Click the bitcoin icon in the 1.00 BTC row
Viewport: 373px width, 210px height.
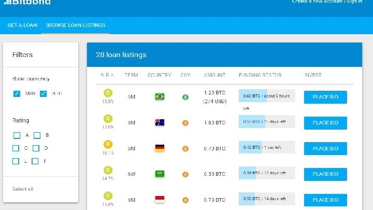click(185, 123)
